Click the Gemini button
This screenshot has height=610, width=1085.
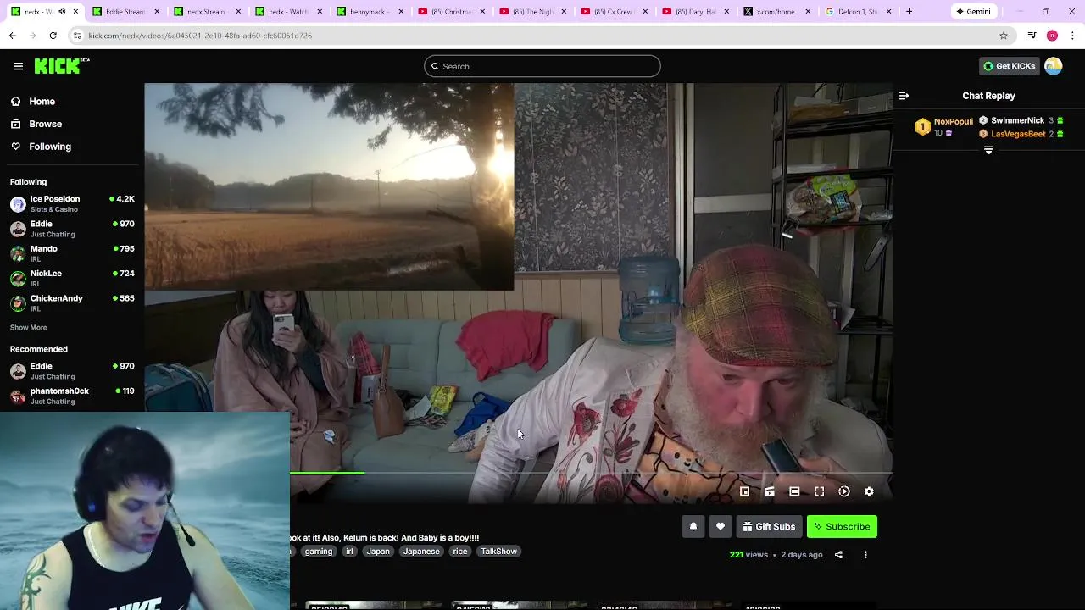(x=973, y=12)
